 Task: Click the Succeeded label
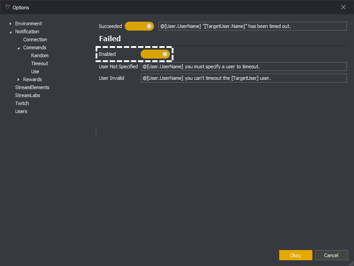(110, 26)
